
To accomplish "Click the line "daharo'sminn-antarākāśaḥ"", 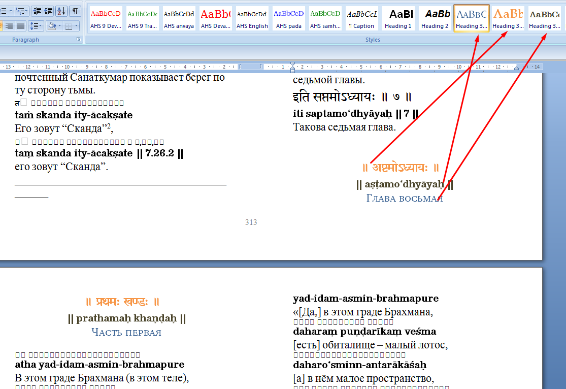I will click(x=359, y=365).
